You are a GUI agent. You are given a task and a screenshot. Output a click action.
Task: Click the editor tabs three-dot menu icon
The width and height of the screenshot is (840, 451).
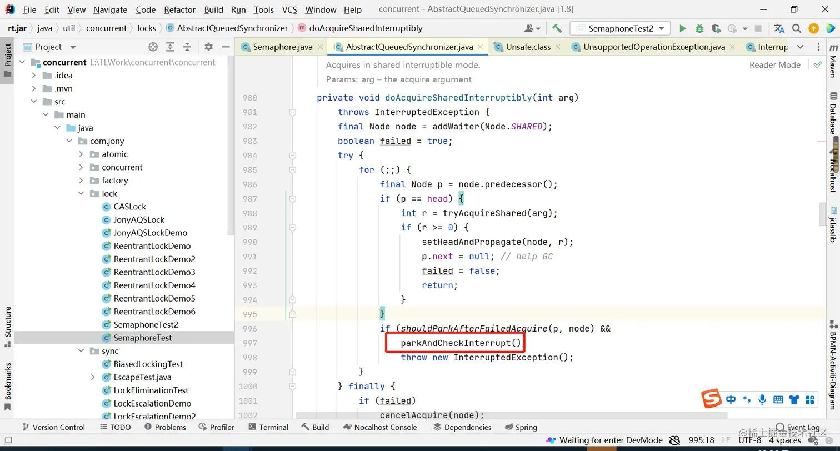[x=818, y=47]
